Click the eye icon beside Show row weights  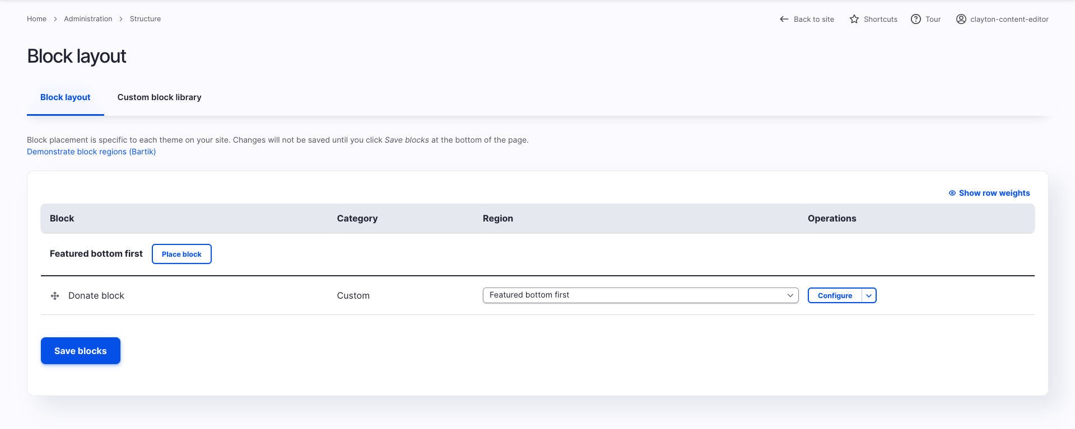[x=952, y=193]
